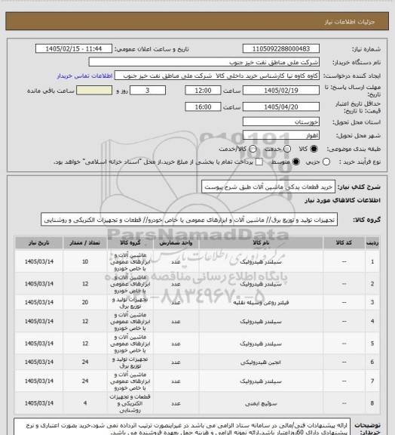This screenshot has height=435, width=395.
Task: Click the تاریخ نیاز column header
Action: (x=39, y=242)
